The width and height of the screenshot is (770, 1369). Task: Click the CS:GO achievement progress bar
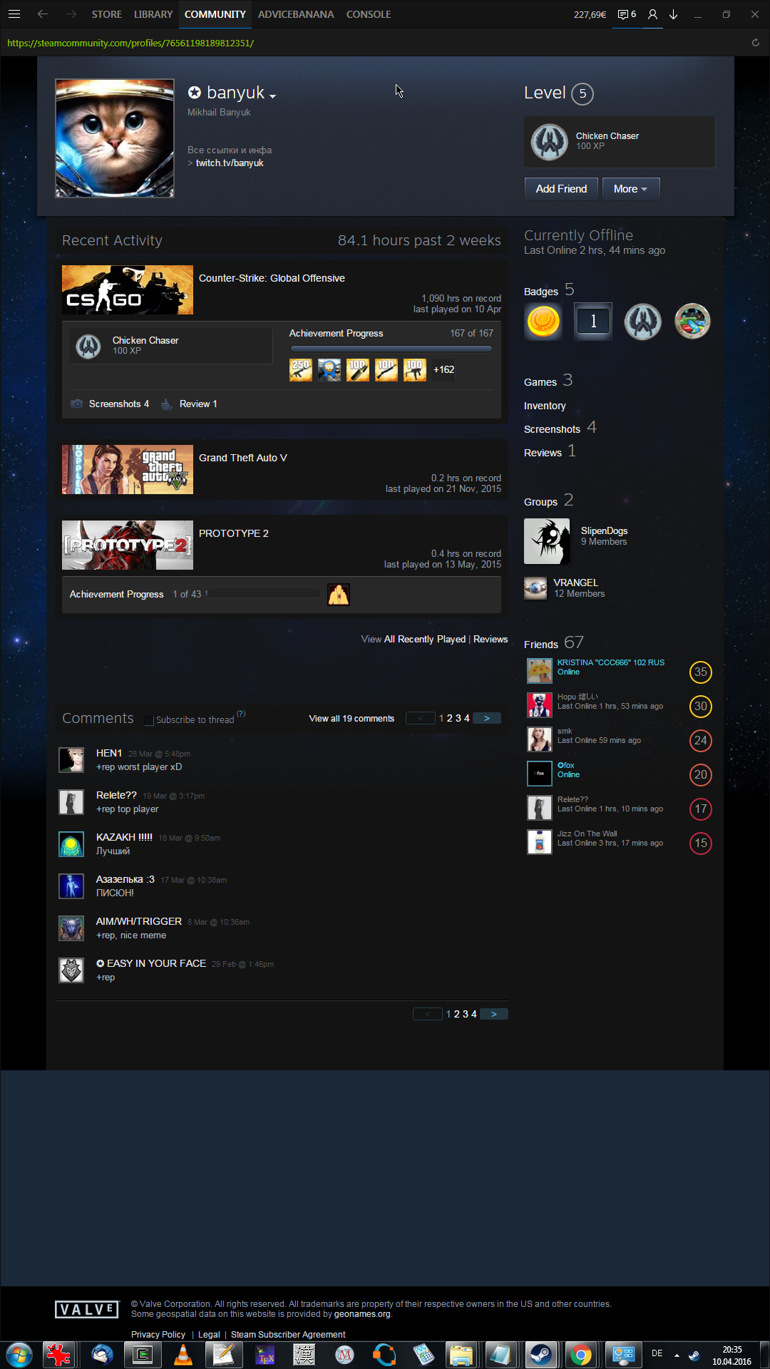(391, 349)
